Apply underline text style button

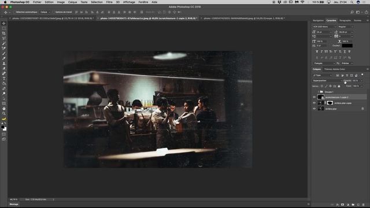click(345, 51)
